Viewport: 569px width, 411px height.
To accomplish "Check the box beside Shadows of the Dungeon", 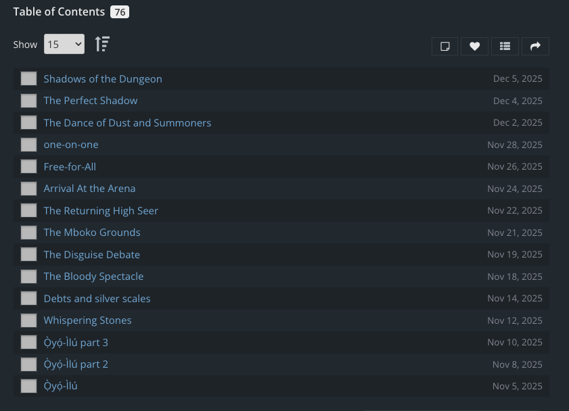I will pyautogui.click(x=28, y=78).
